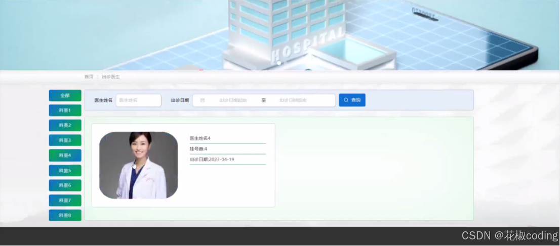This screenshot has height=246, width=560.
Task: Filter doctors by 科室3
Action: pos(65,140)
